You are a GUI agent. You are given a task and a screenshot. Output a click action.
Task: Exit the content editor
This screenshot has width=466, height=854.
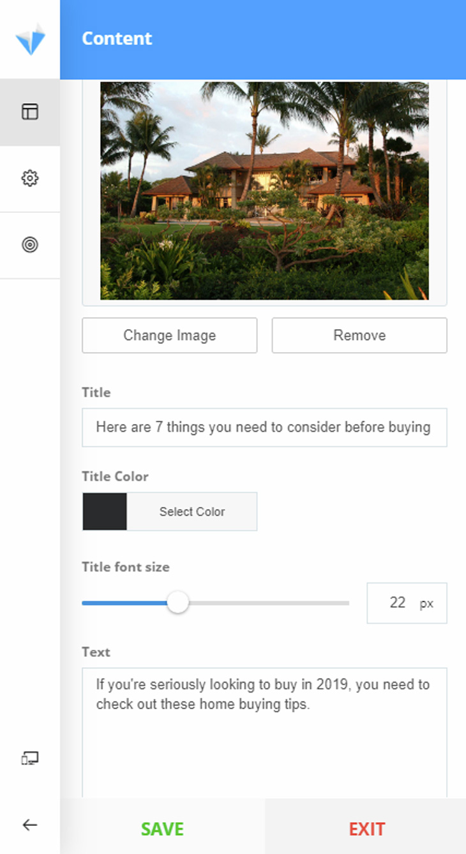[x=366, y=828]
